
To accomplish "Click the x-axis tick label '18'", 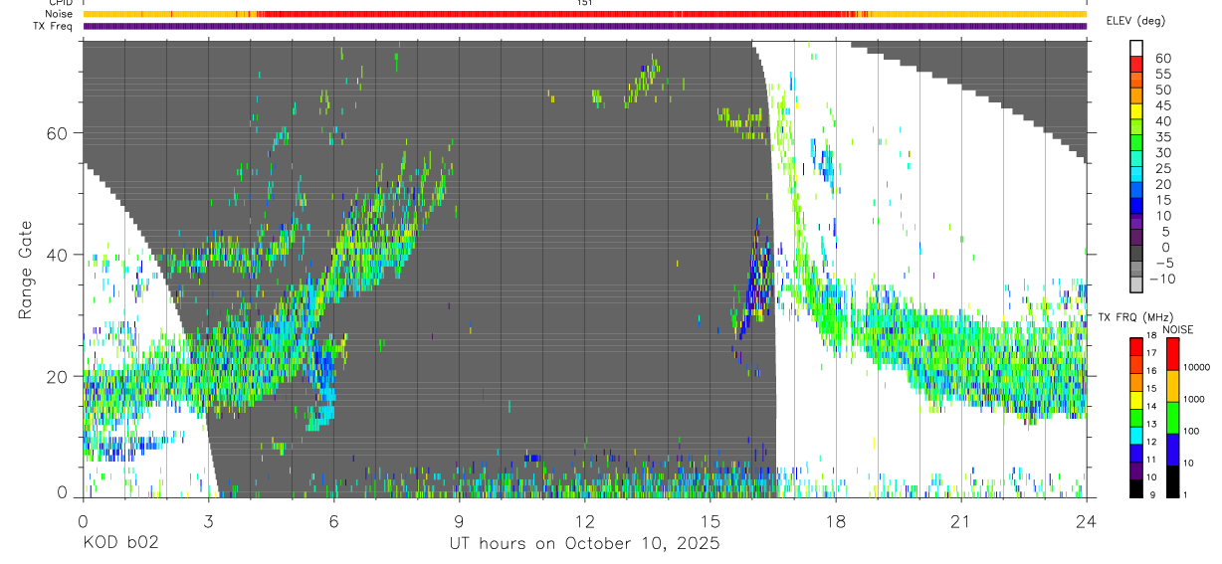I will [x=836, y=521].
